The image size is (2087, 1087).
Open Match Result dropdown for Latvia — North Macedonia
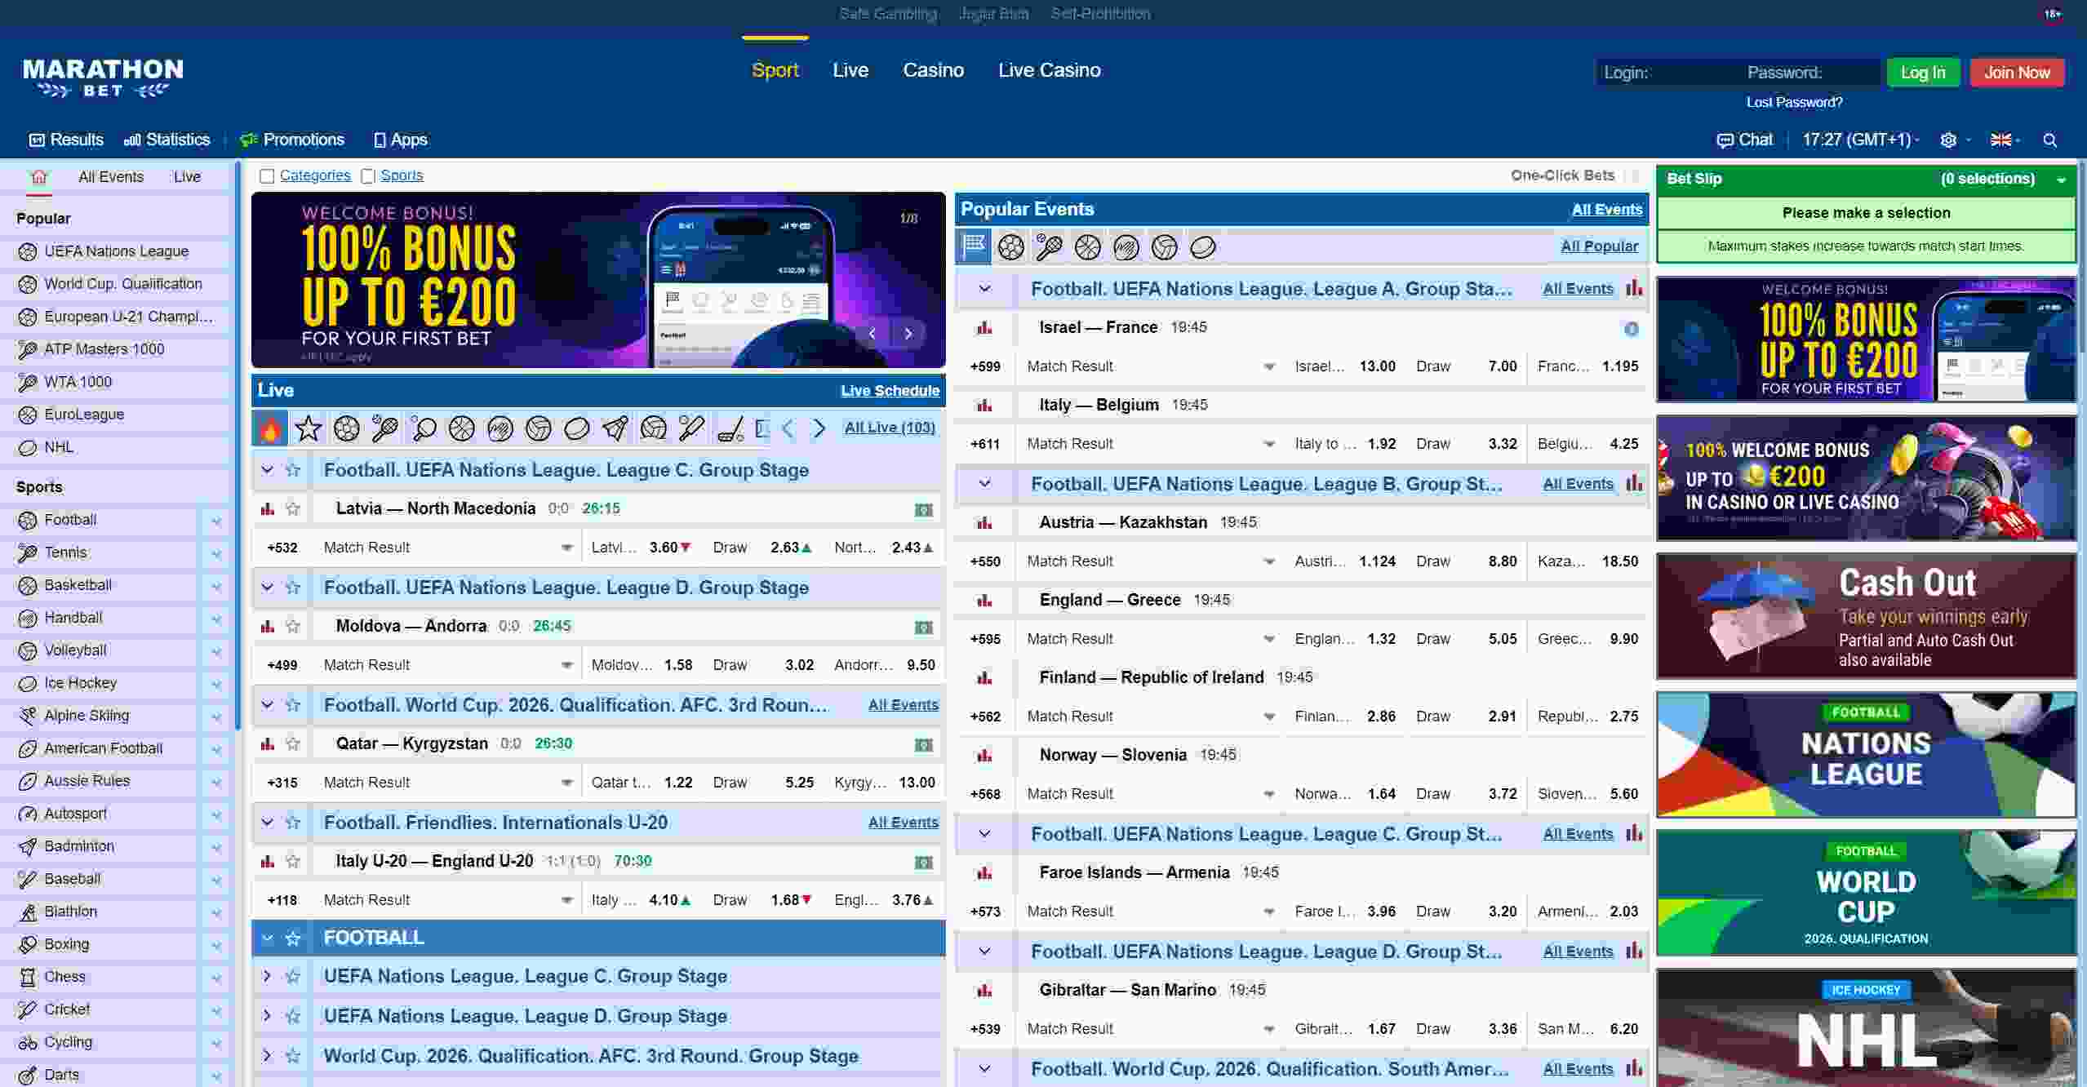566,548
